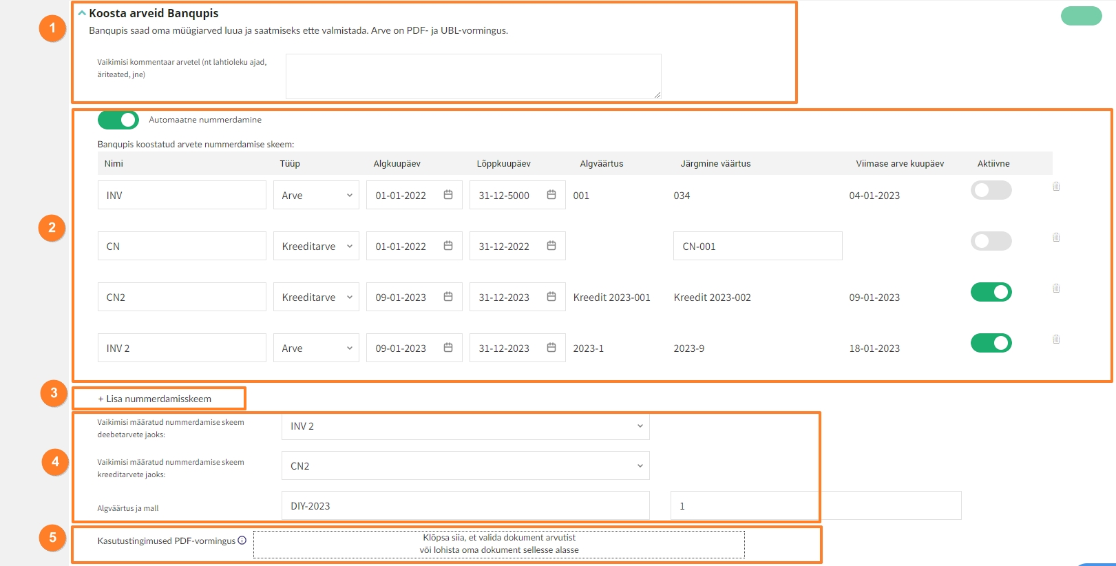Viewport: 1116px width, 566px height.
Task: Select Kreedit 2023-001 start value text
Action: click(x=611, y=297)
